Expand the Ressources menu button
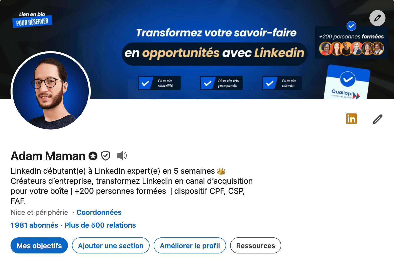 click(256, 245)
